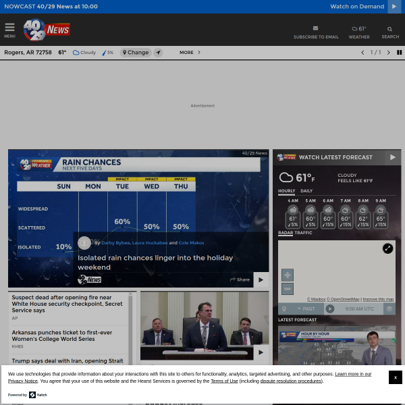This screenshot has height=405, width=405.
Task: Open the Hour by Hour forecast thumbnail
Action: click(337, 346)
